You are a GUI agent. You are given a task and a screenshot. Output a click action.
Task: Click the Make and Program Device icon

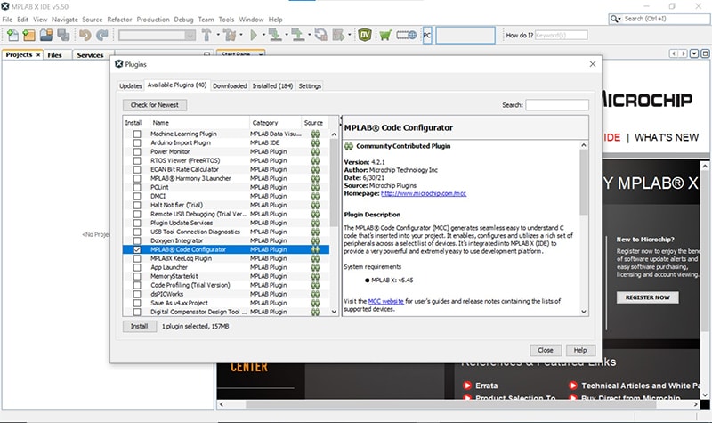coord(275,35)
